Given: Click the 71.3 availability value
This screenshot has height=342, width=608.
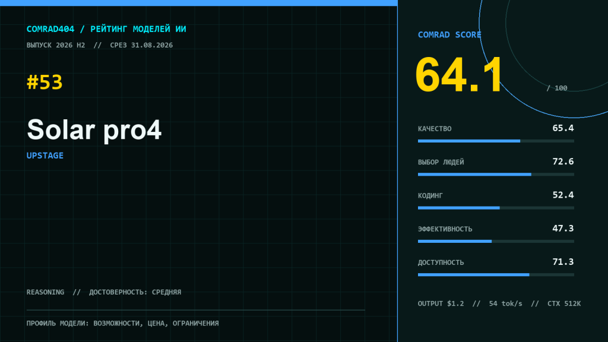Looking at the screenshot, I should click(563, 262).
